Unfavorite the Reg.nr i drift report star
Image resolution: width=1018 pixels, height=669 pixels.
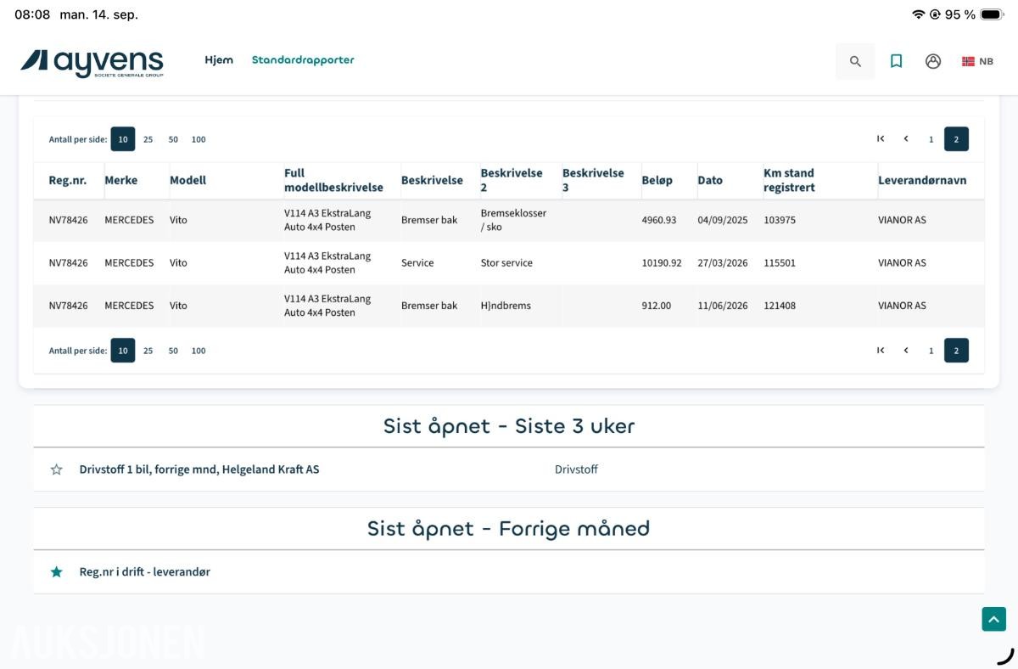point(57,572)
